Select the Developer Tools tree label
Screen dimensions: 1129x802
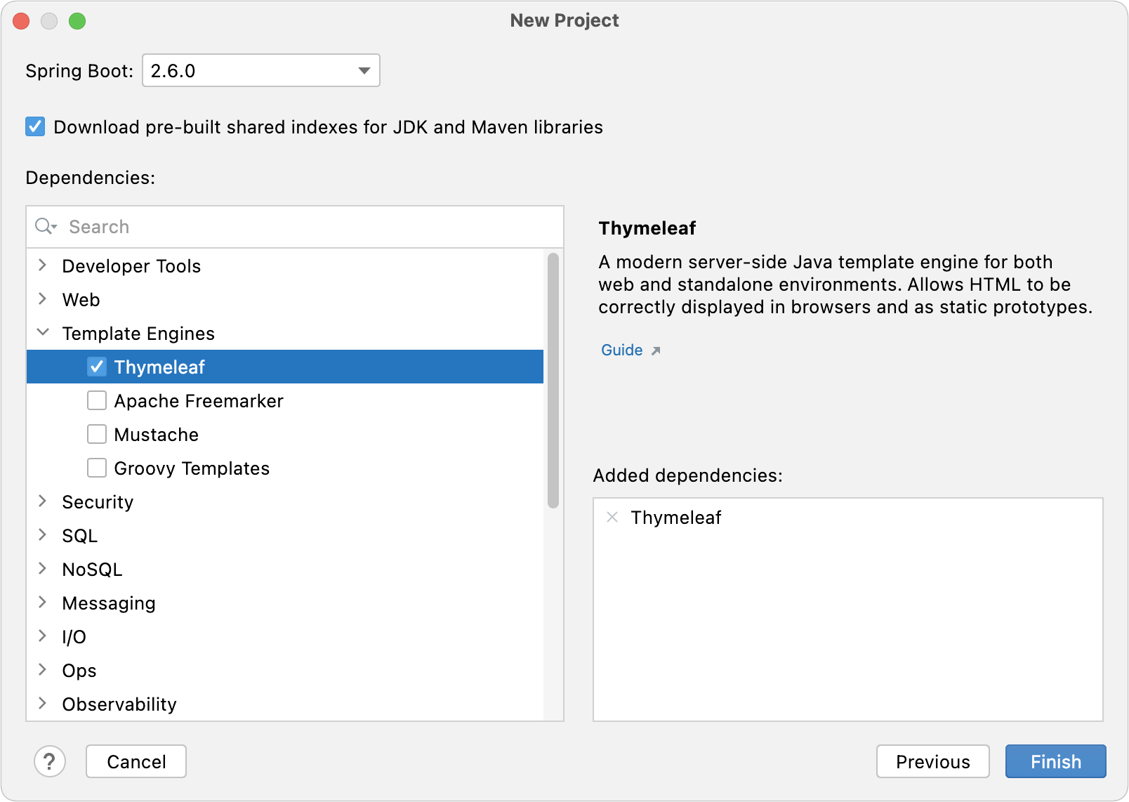click(x=131, y=266)
